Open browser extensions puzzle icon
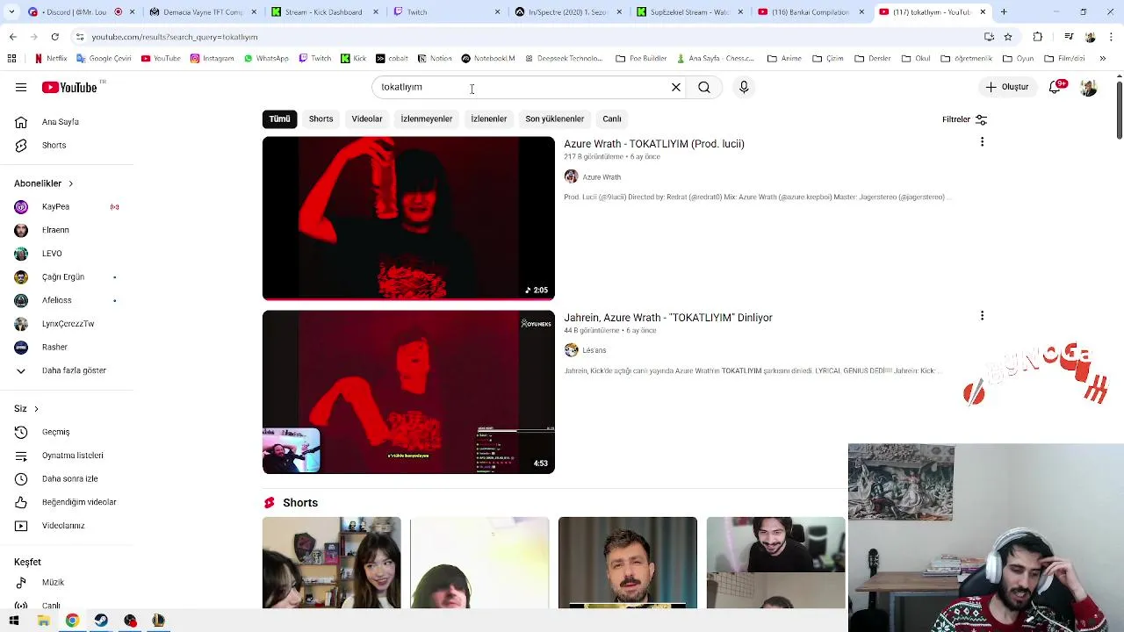This screenshot has height=632, width=1124. (1038, 37)
